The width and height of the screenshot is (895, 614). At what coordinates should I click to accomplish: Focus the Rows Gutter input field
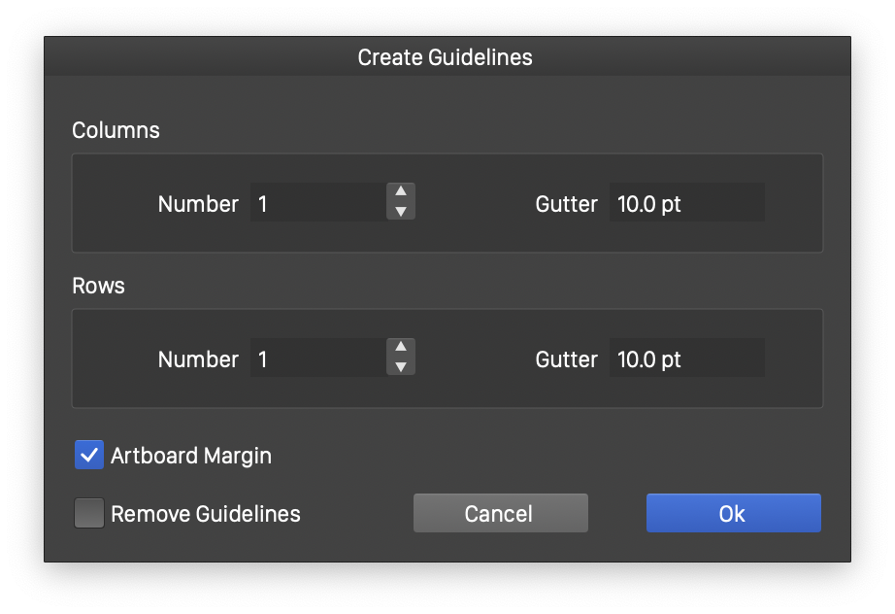pos(686,358)
